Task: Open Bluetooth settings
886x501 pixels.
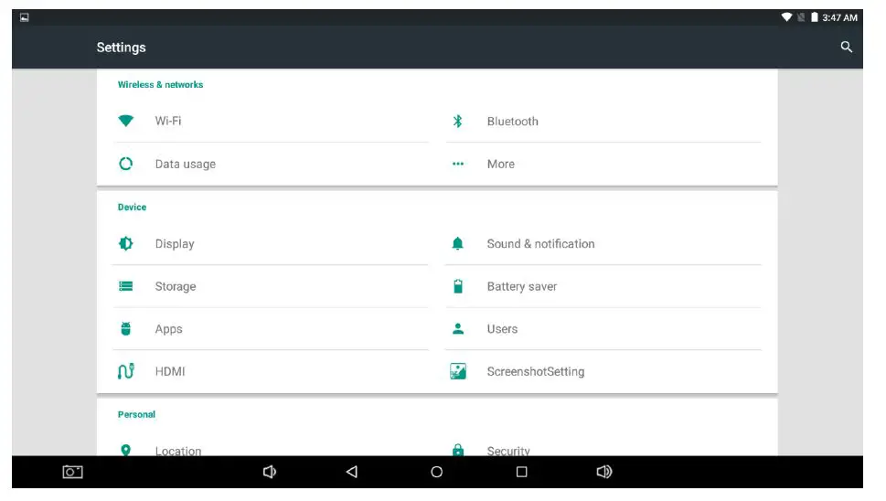Action: point(603,121)
